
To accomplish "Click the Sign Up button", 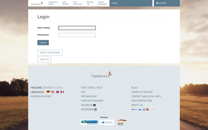I will click(44, 59).
